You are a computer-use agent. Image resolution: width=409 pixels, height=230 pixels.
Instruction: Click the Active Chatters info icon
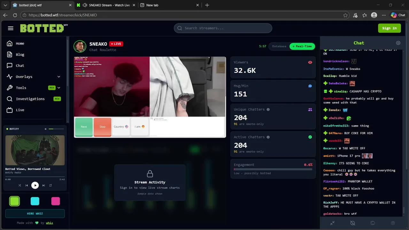268,137
